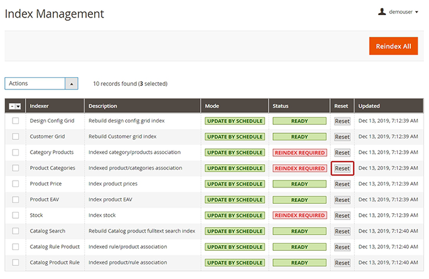
Task: Click the Reindex All button
Action: point(393,46)
